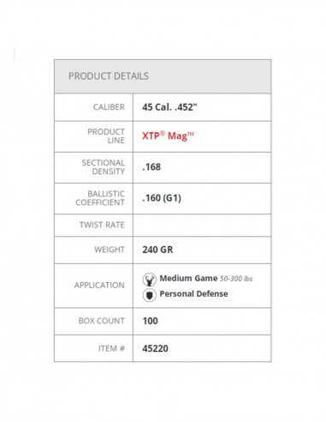The height and width of the screenshot is (422, 326).
Task: Click the Medium Game application text
Action: point(188,278)
